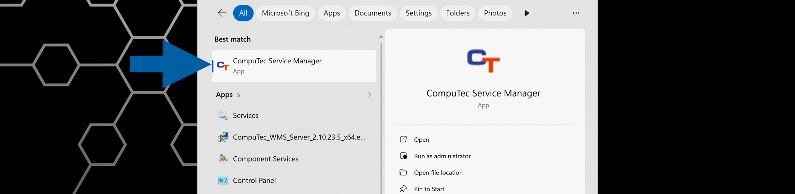The image size is (795, 194).
Task: Click the results list scrollbar up arrow
Action: [x=381, y=36]
